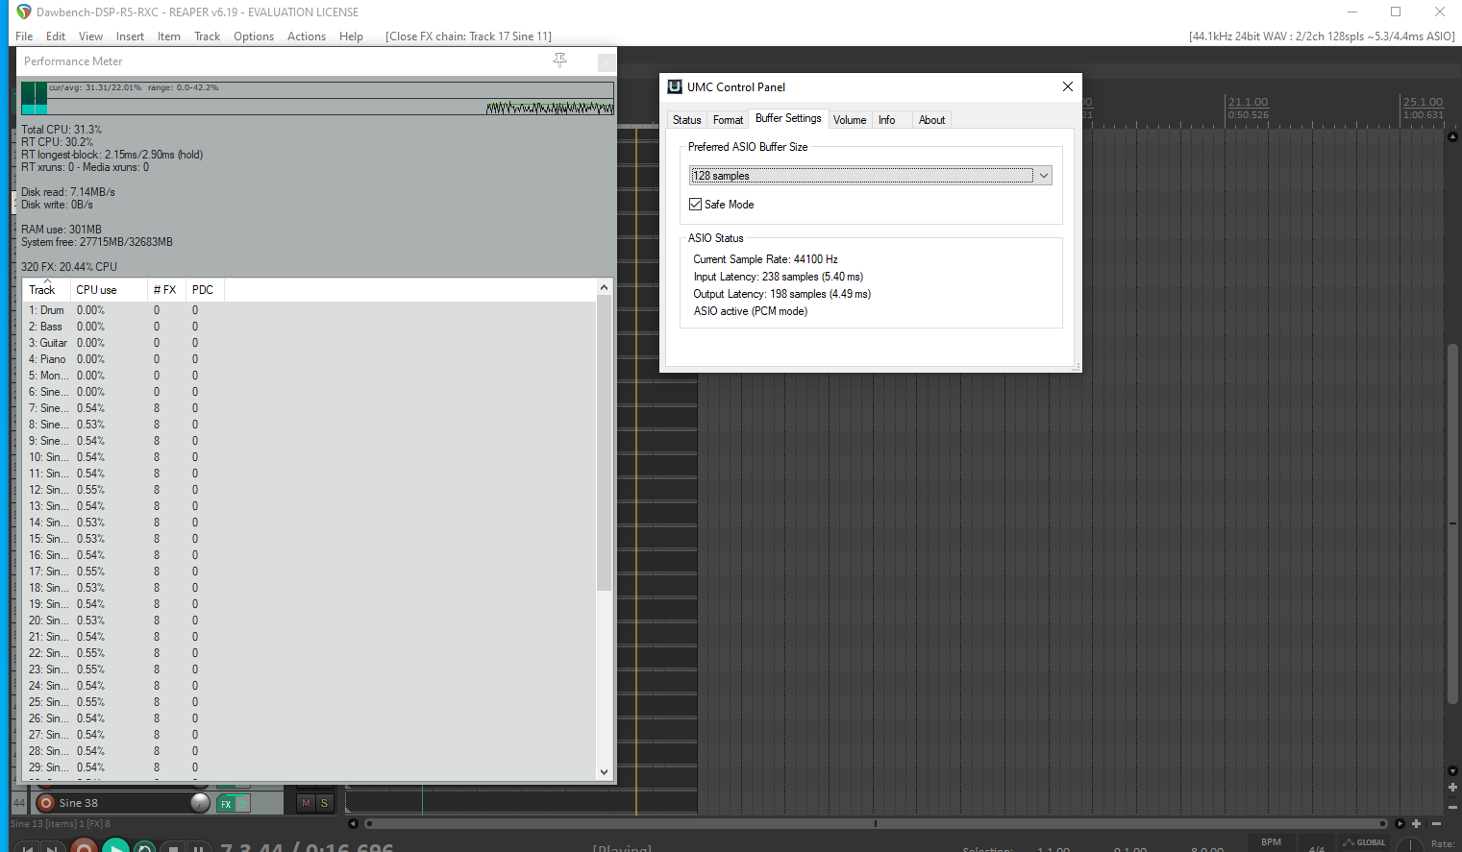
Task: Sort the performance list by # FX column
Action: click(x=166, y=290)
